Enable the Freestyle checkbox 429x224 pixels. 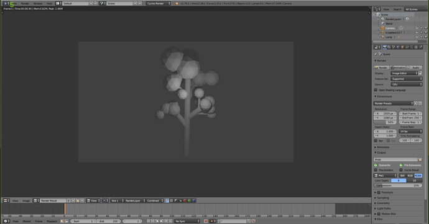[x=379, y=192]
